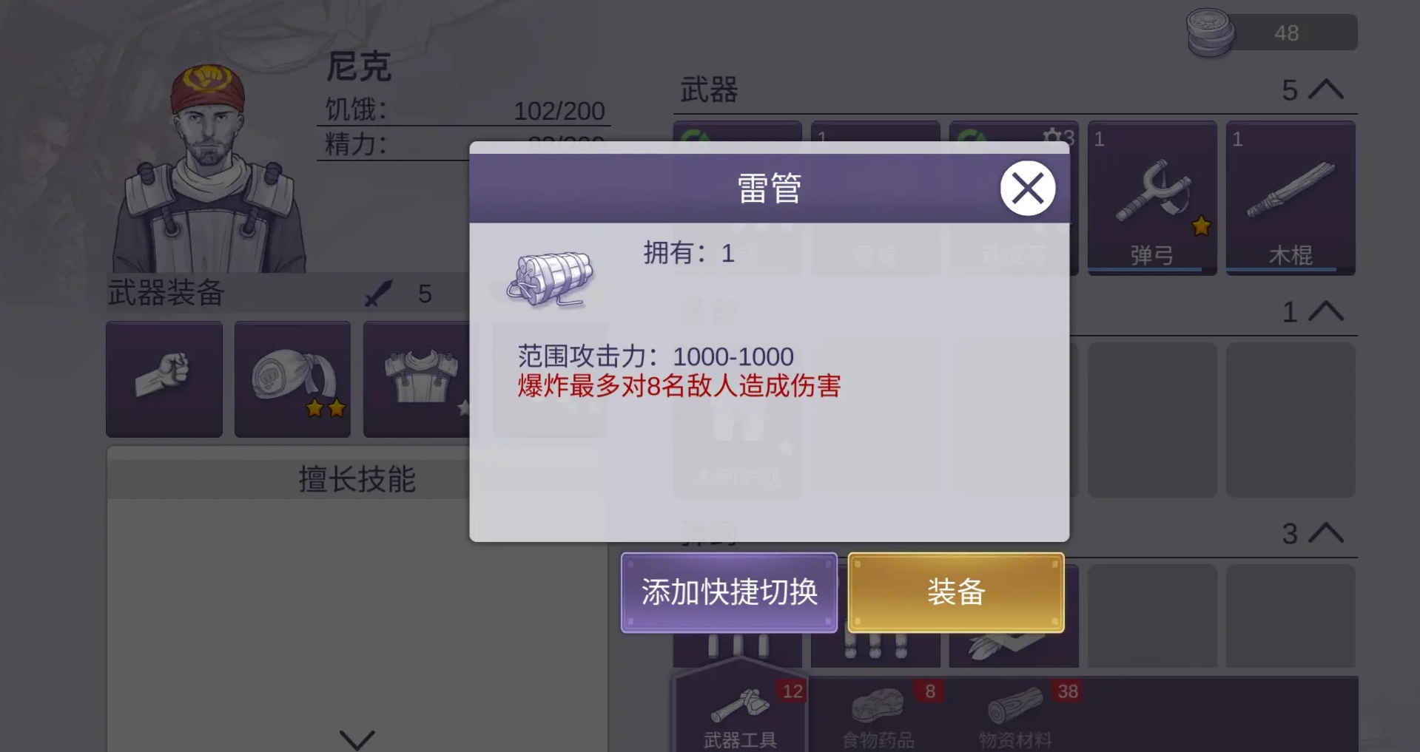Select the fist weapon equipment slot
Image resolution: width=1420 pixels, height=752 pixels.
tap(164, 379)
